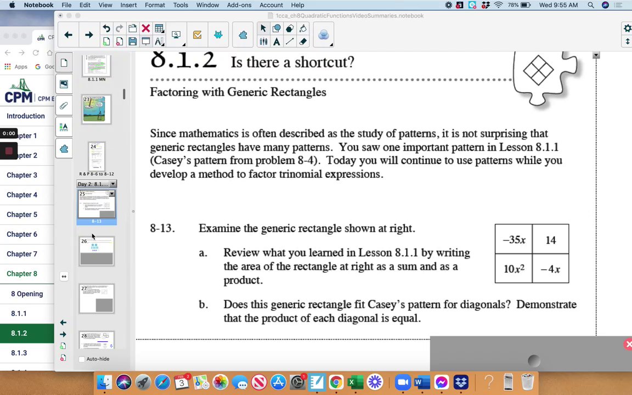Move toolbar with up-down arrow icon
This screenshot has height=395, width=632.
tap(628, 42)
